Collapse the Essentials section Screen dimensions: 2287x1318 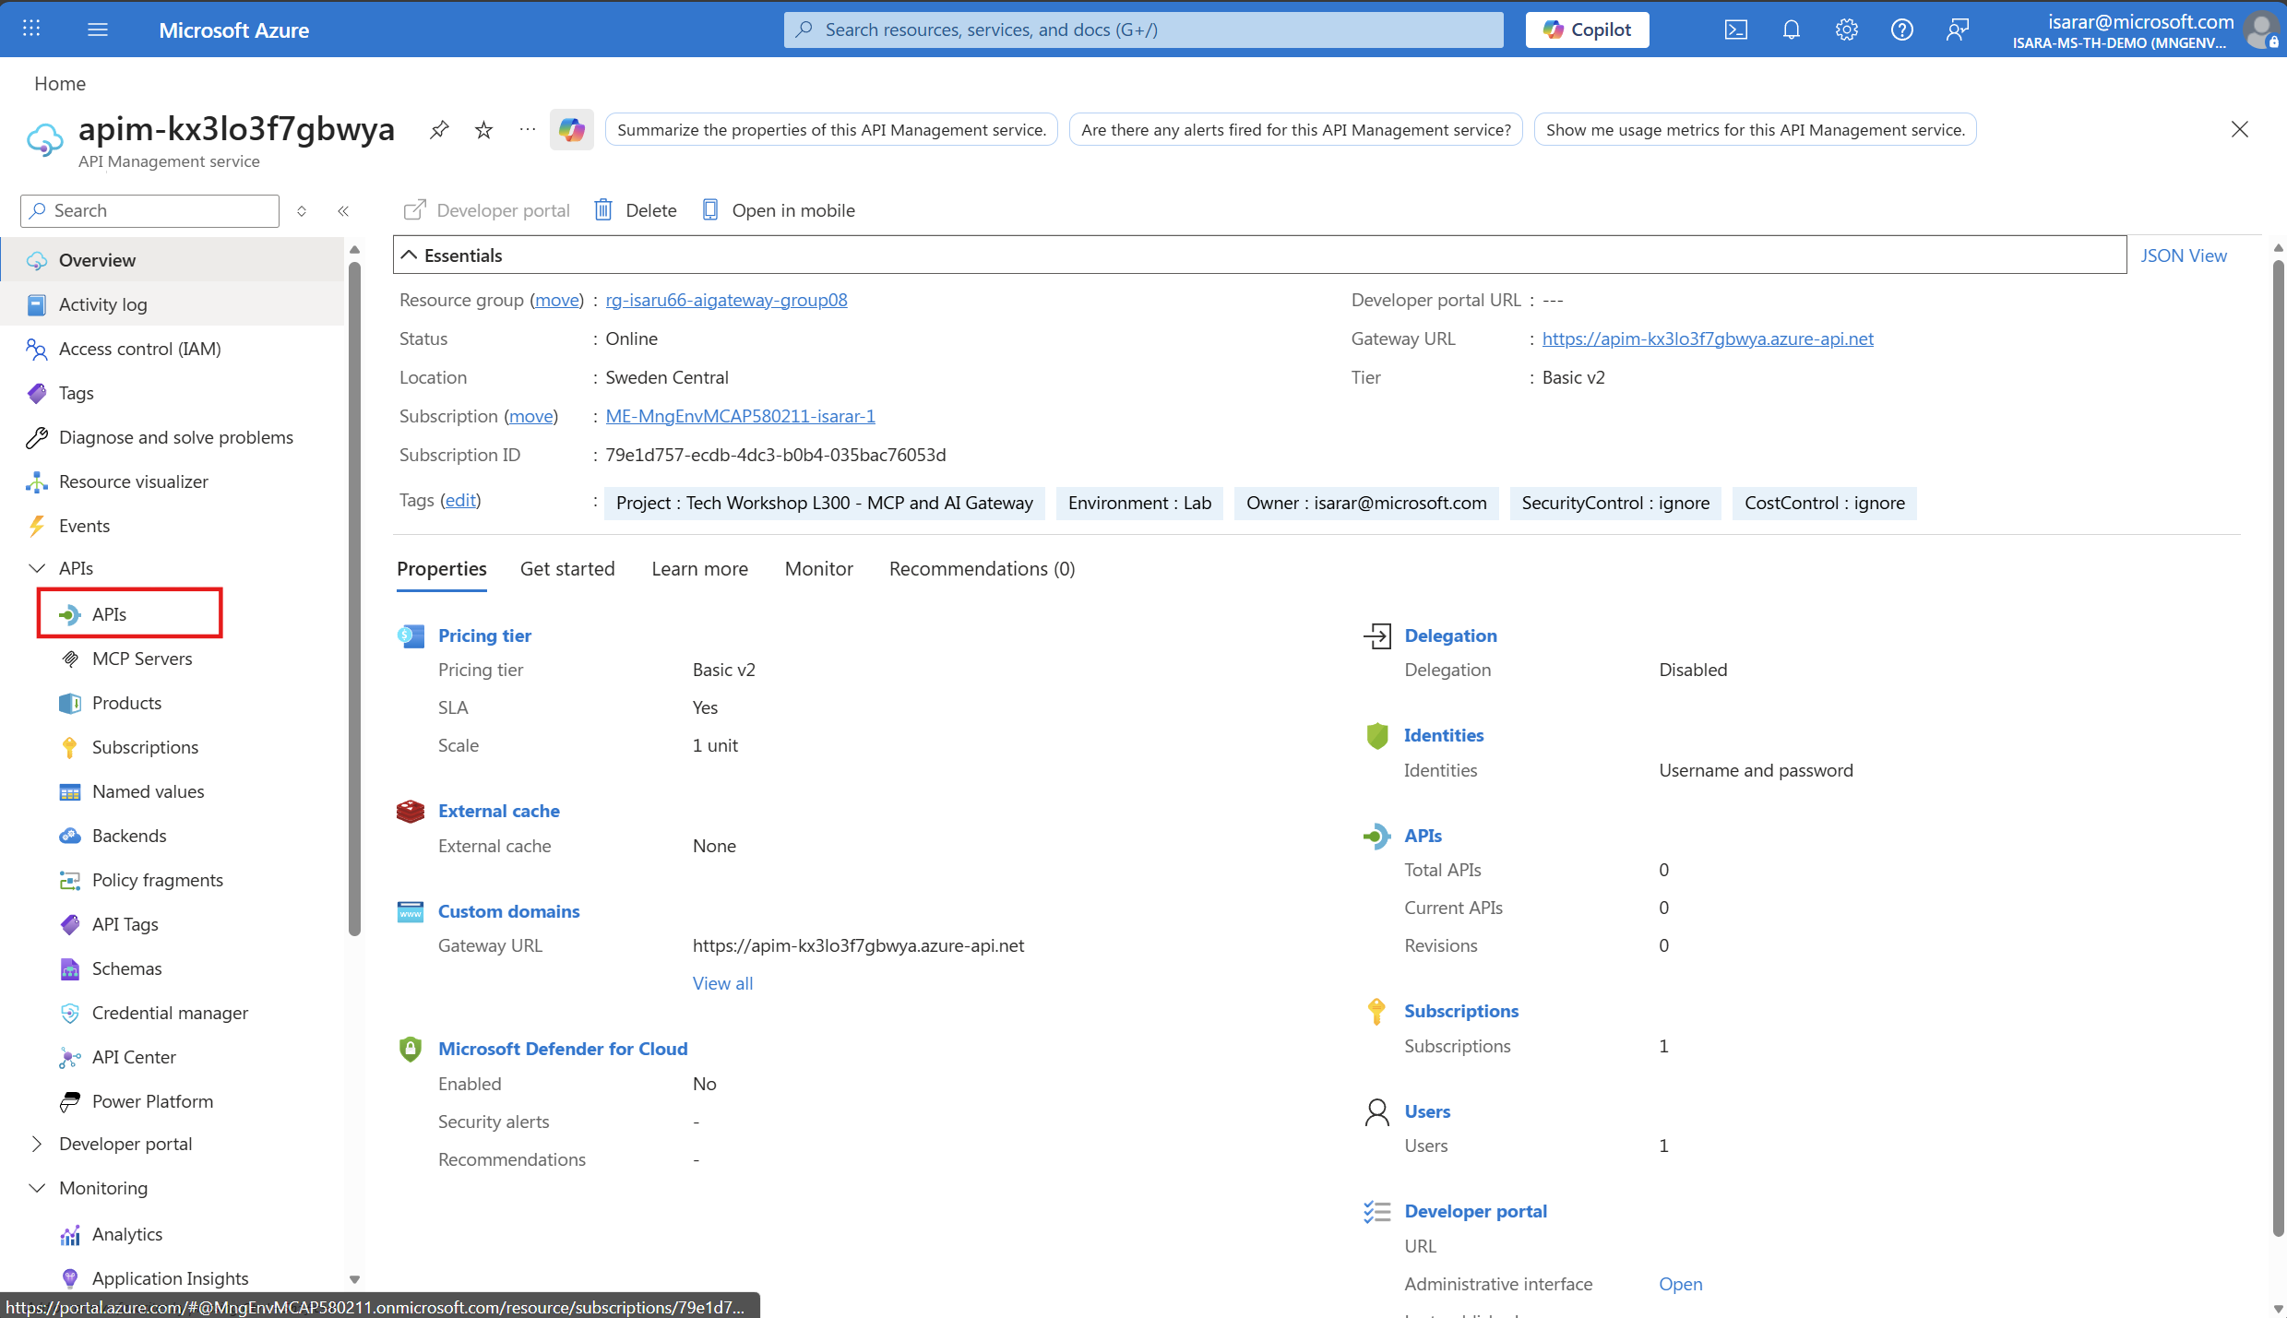click(409, 255)
